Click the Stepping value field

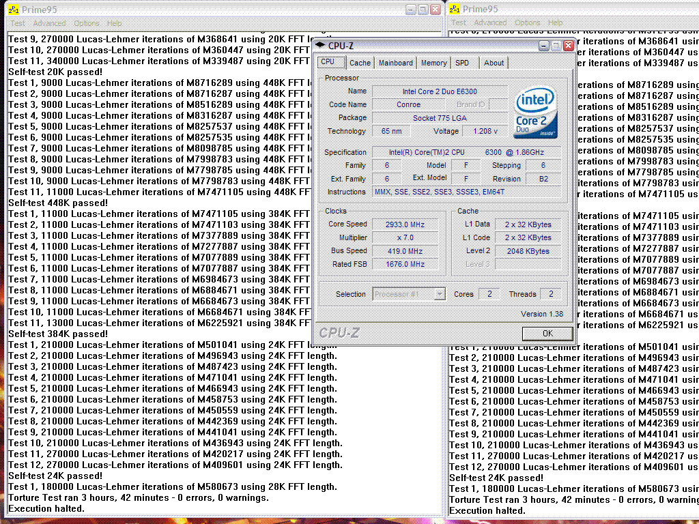pos(543,165)
